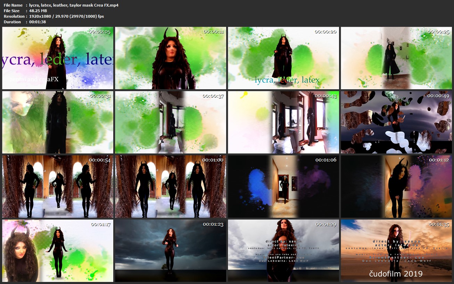Image resolution: width=454 pixels, height=284 pixels.
Task: Click the thumbnail at timestamp 00:00:05
Action: click(x=58, y=58)
